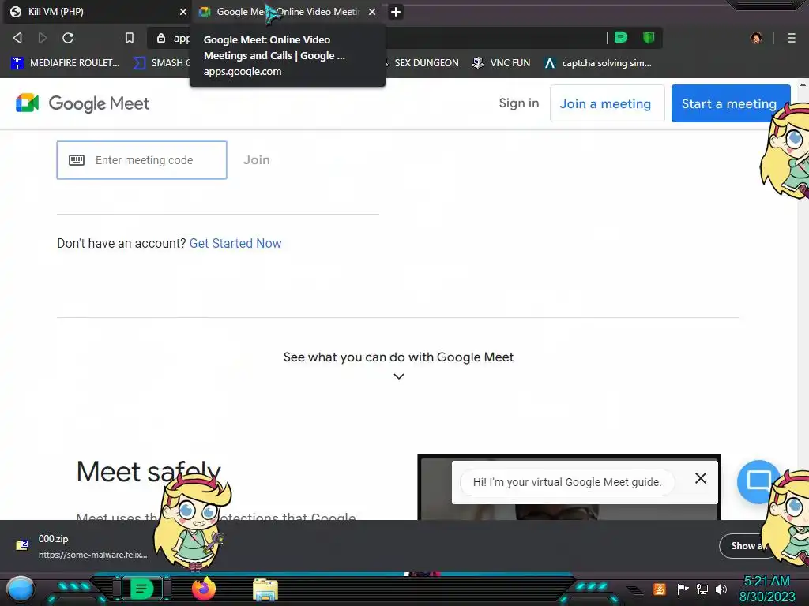Screen dimensions: 809x606
Task: Open the browser profile avatar
Action: (x=756, y=38)
